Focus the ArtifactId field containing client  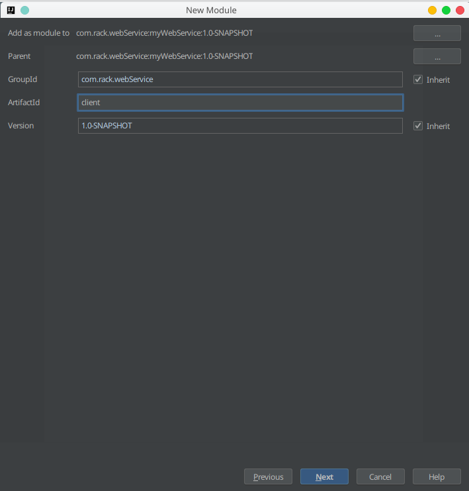[x=239, y=103]
